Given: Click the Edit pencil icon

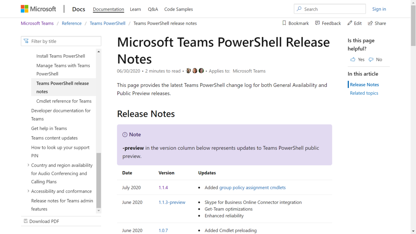Looking at the screenshot, I should 350,23.
